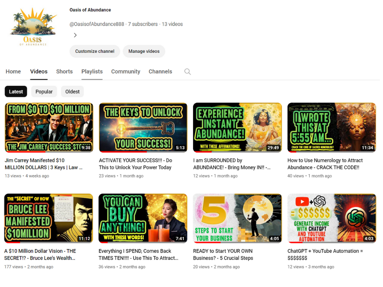Click Customize channel button
Image resolution: width=383 pixels, height=287 pixels.
click(95, 51)
